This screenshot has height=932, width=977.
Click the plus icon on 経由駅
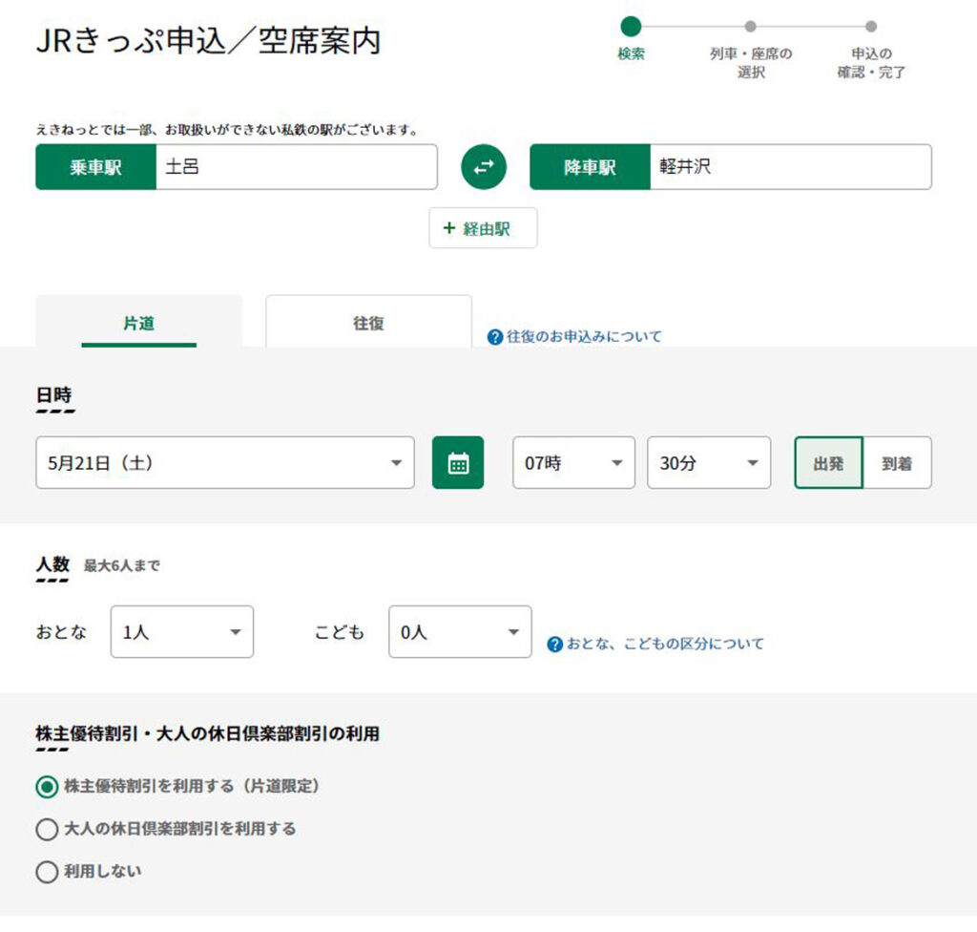click(449, 227)
